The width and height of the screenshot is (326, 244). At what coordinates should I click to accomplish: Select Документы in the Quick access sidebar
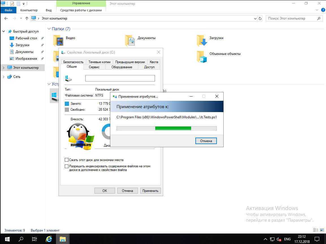click(24, 52)
